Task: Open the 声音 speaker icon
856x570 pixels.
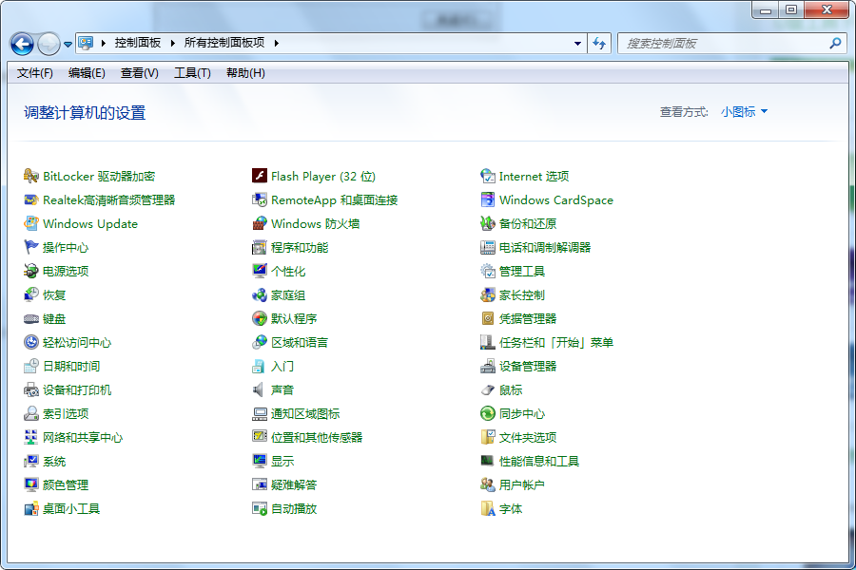Action: [x=260, y=389]
